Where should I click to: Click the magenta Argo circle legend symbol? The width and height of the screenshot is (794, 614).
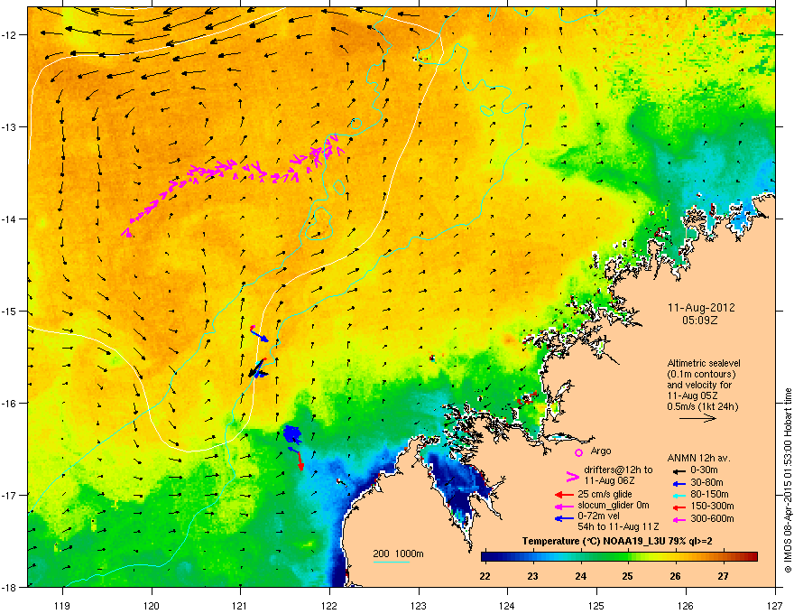pyautogui.click(x=578, y=451)
